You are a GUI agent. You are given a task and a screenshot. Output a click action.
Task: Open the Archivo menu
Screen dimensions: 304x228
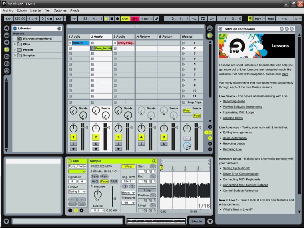[x=8, y=11]
